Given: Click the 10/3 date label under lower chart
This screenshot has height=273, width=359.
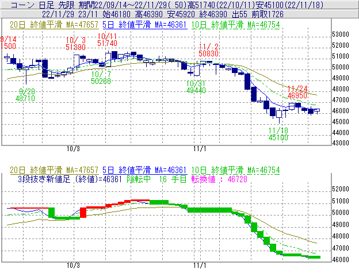Looking at the screenshot, I should click(x=73, y=266).
